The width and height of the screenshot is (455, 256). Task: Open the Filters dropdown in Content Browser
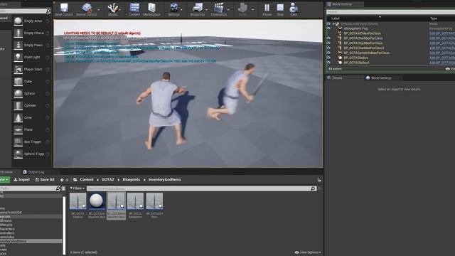point(77,188)
